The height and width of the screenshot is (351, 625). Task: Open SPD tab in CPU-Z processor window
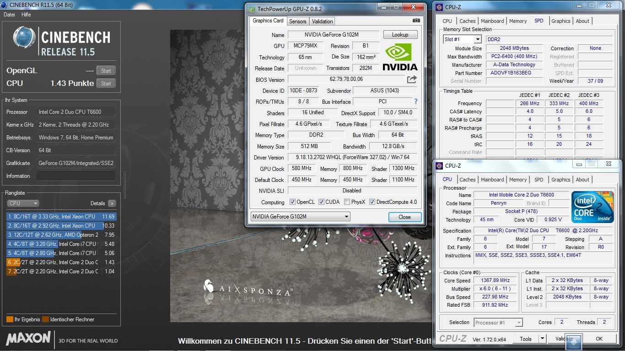click(539, 180)
